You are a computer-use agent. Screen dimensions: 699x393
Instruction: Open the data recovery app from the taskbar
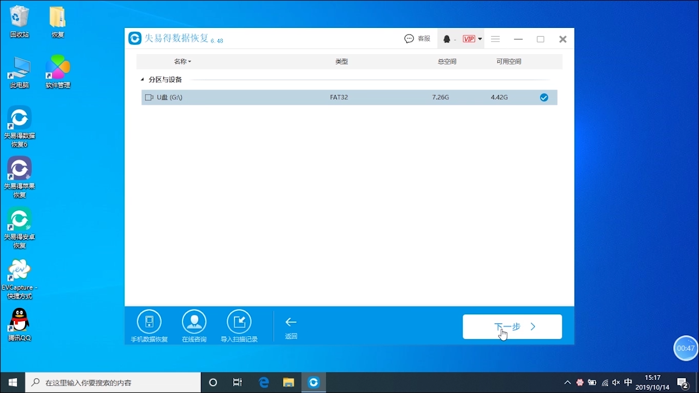click(x=313, y=382)
